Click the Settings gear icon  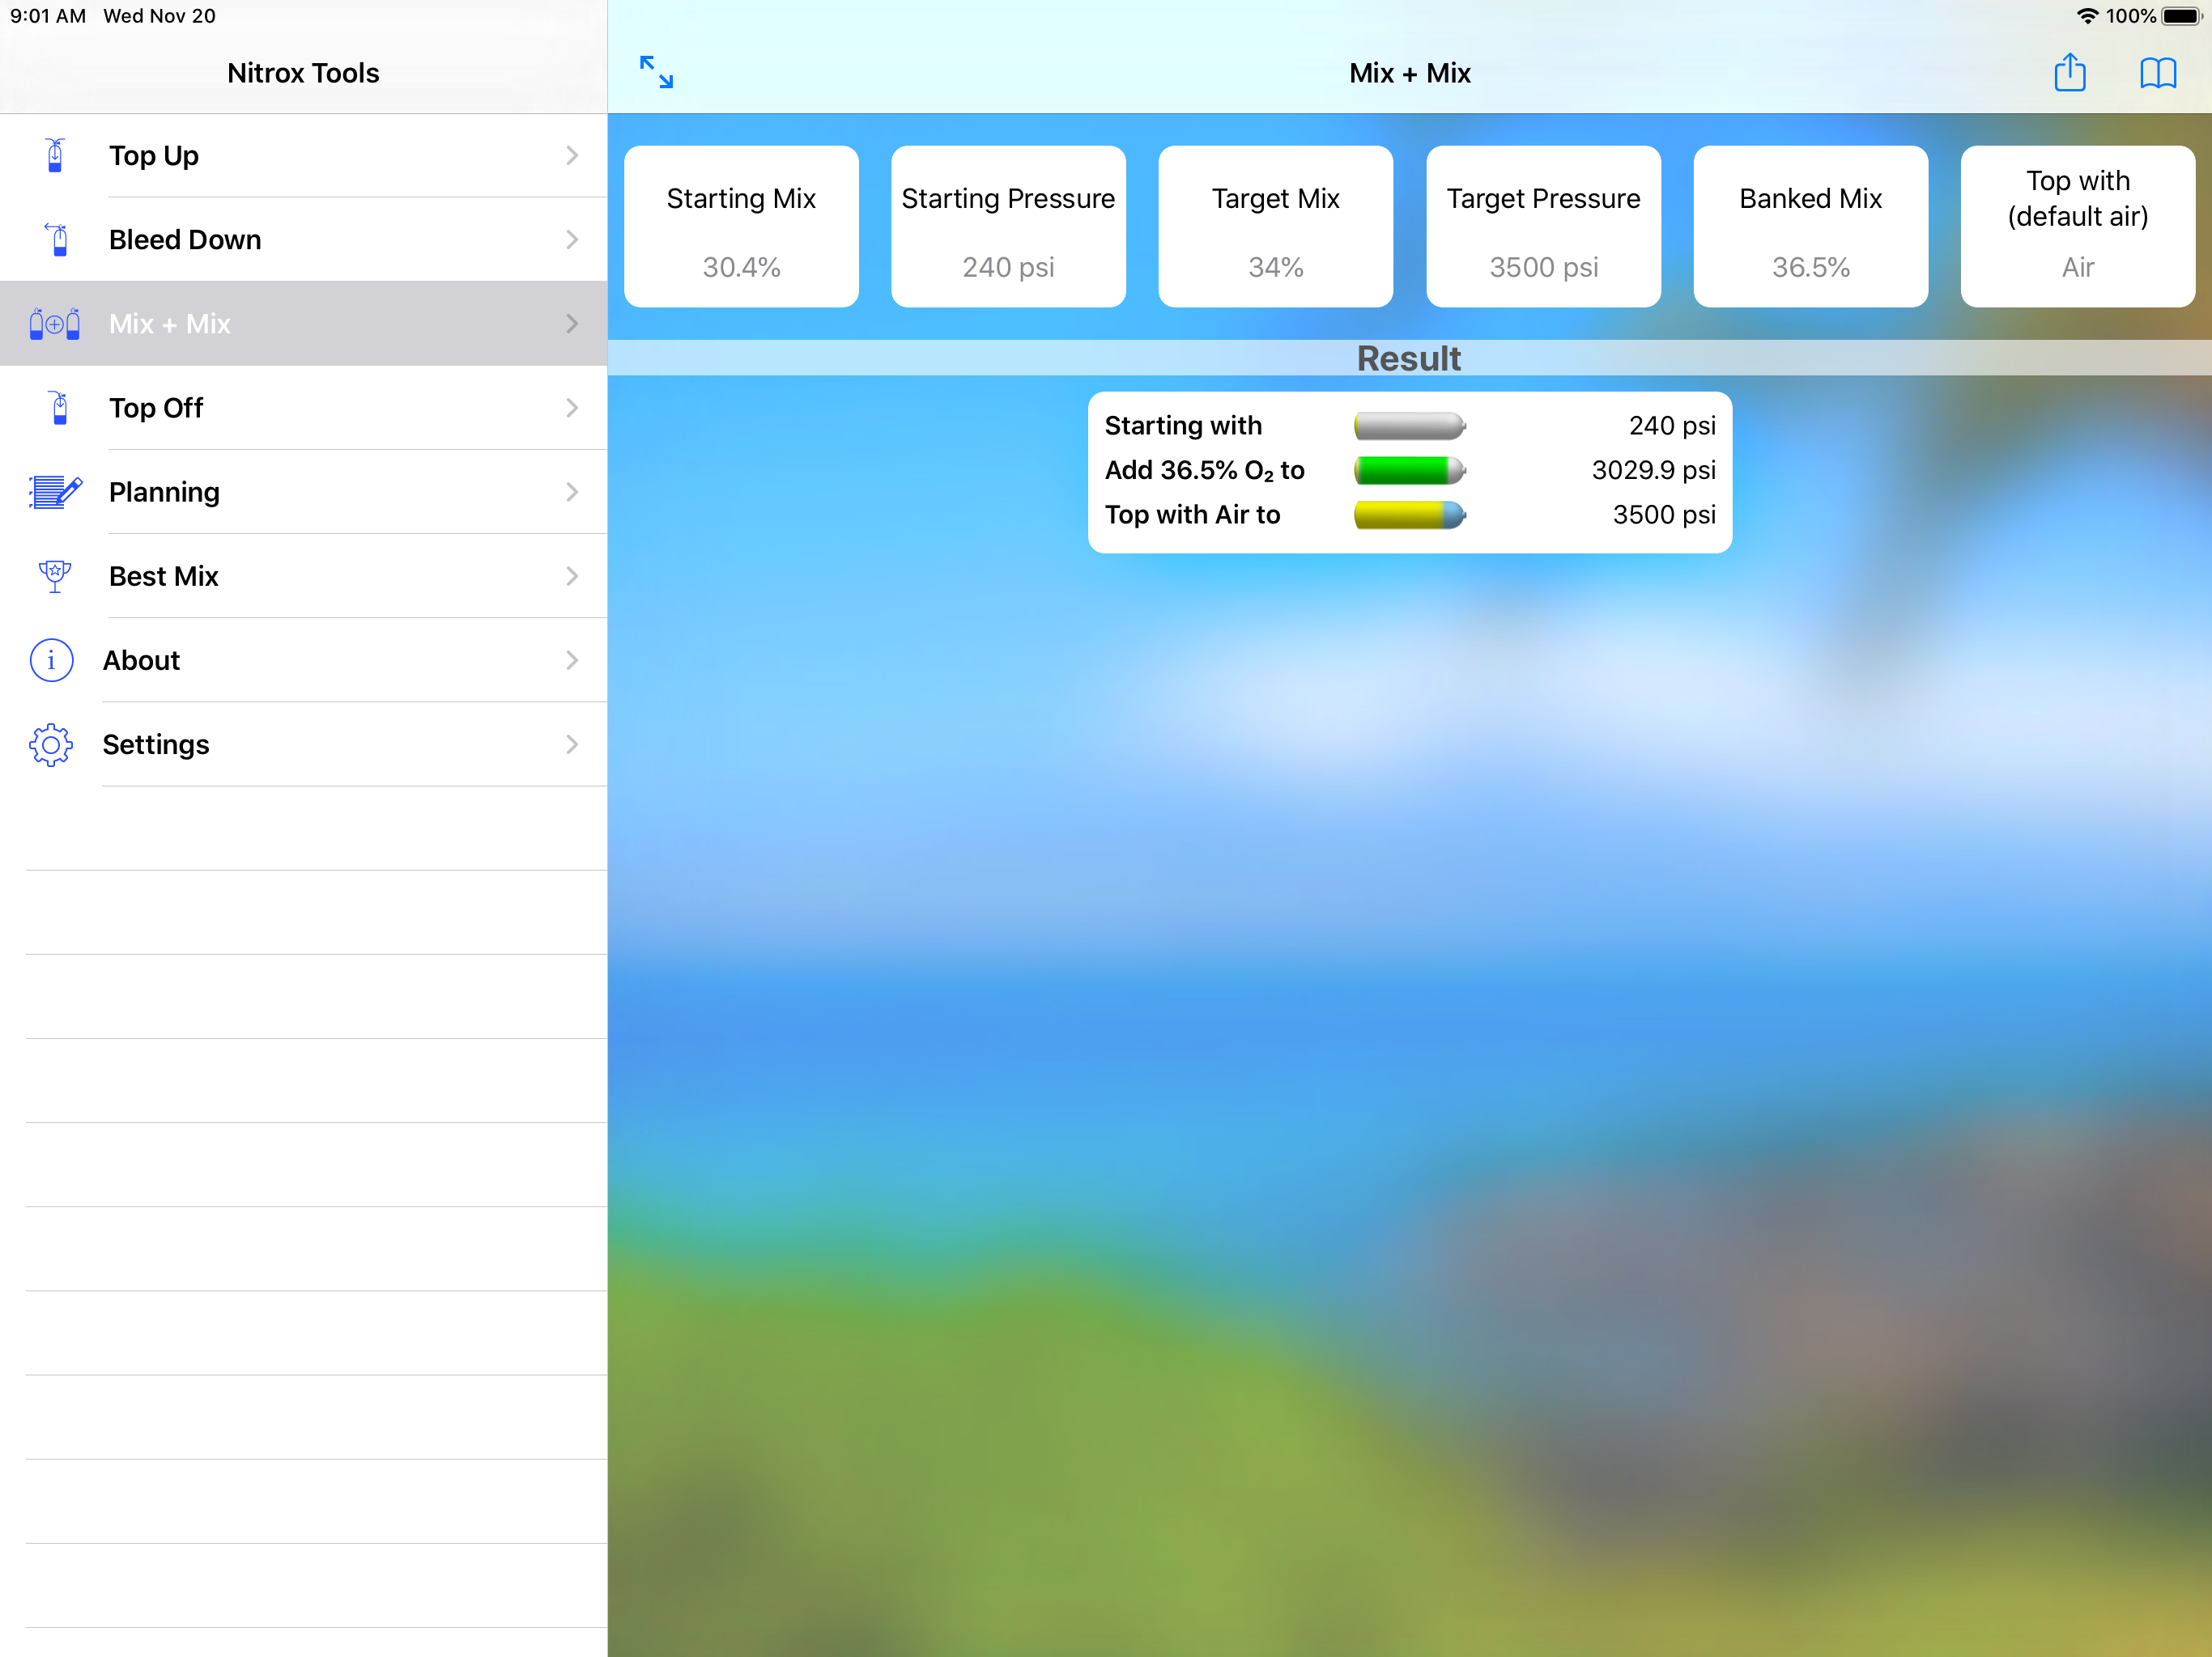coord(51,744)
